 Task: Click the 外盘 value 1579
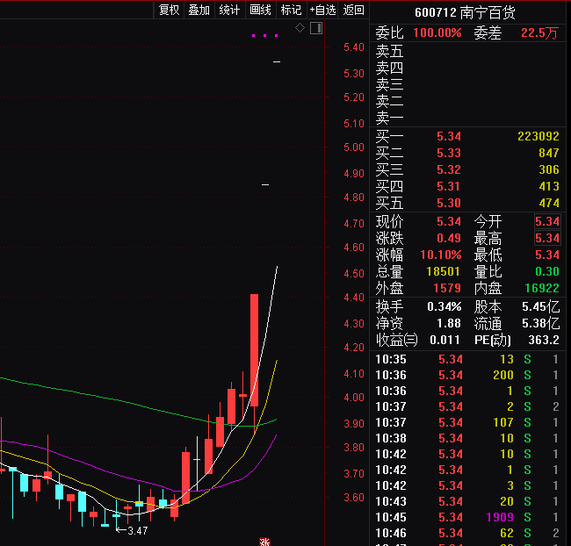[447, 288]
